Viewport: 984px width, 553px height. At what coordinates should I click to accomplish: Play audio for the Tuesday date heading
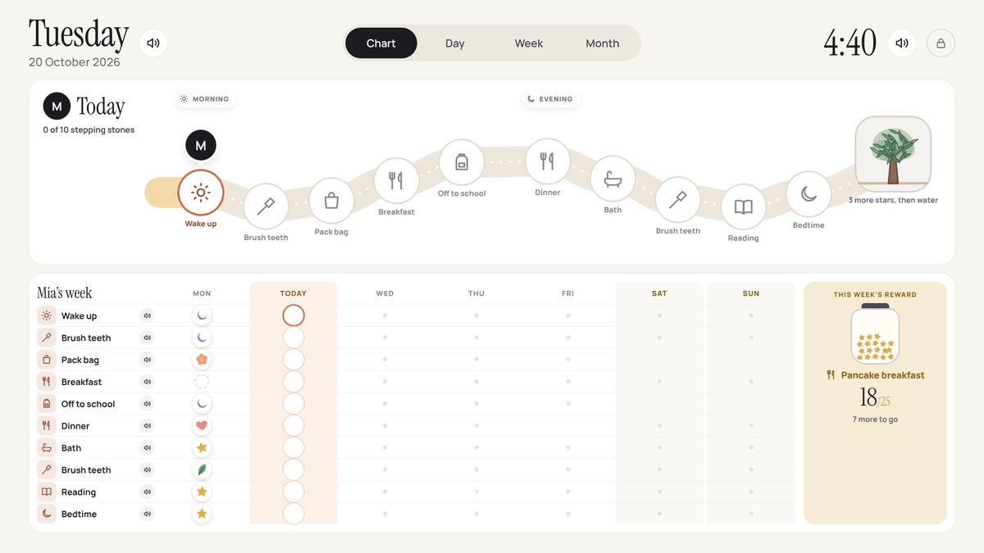click(153, 43)
